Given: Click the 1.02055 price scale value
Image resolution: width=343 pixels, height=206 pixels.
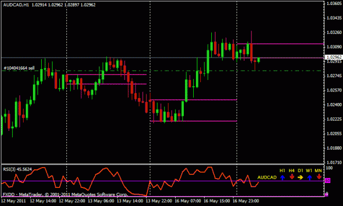Looking at the screenshot, I should [x=334, y=134].
